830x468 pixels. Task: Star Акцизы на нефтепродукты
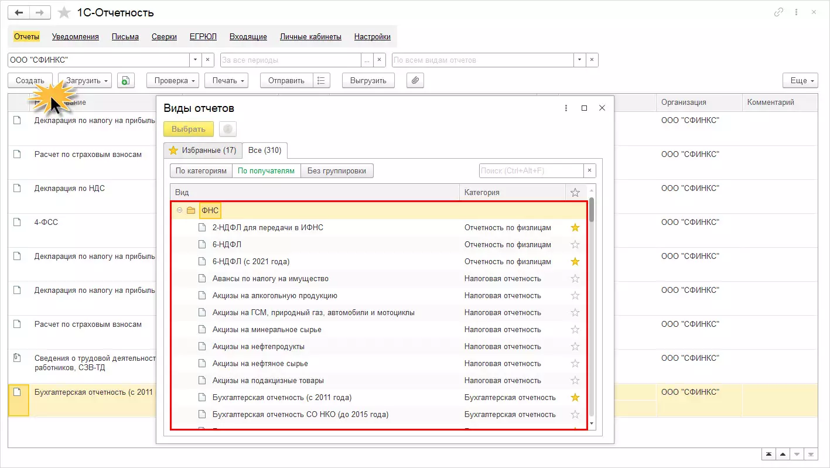(575, 346)
